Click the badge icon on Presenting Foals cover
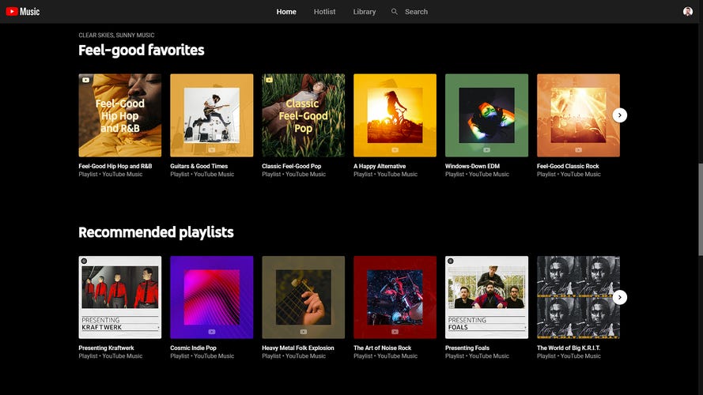Screen dimensions: 703x395 click(452, 261)
